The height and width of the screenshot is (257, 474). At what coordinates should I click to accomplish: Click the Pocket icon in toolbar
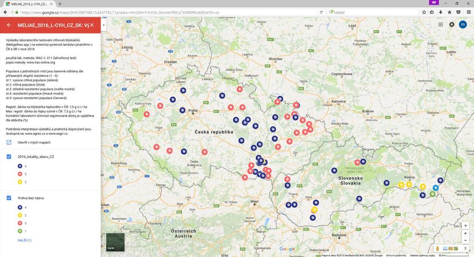(458, 12)
